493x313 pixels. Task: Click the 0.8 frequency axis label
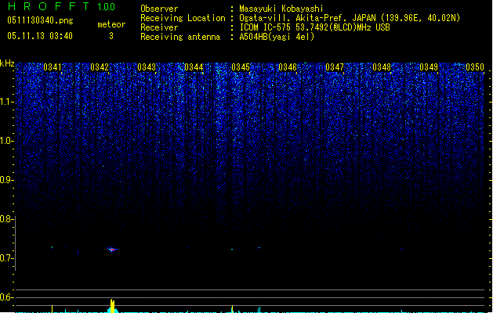point(7,219)
